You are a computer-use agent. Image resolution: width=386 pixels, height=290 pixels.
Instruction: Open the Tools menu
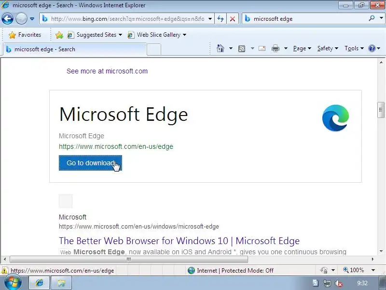(x=354, y=48)
